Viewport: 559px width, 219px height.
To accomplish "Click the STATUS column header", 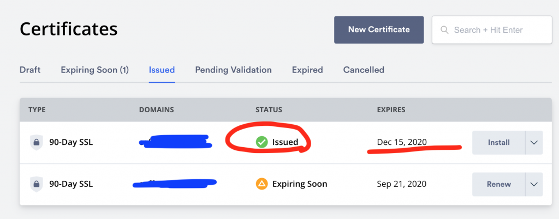I will click(x=269, y=110).
